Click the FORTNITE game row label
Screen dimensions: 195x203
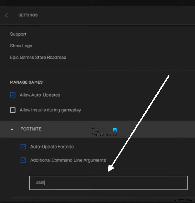[31, 129]
